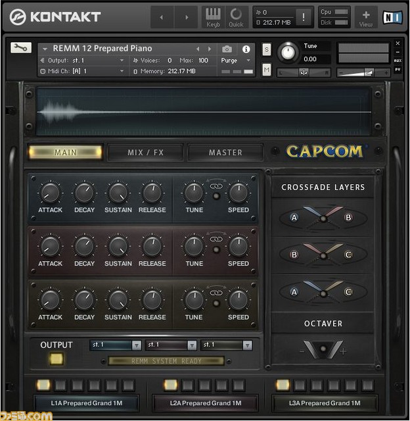410x421 pixels.
Task: Click the Octaver V-shaped control
Action: tap(323, 349)
